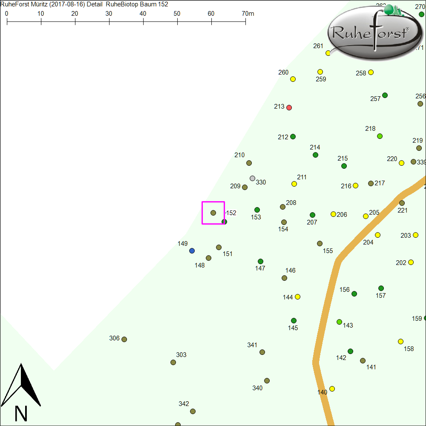The width and height of the screenshot is (426, 426).
Task: Select the blue tree marker 149
Action: tap(192, 250)
